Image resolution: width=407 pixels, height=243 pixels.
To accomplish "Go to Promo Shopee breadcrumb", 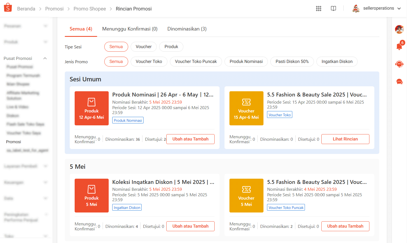I will click(x=90, y=9).
